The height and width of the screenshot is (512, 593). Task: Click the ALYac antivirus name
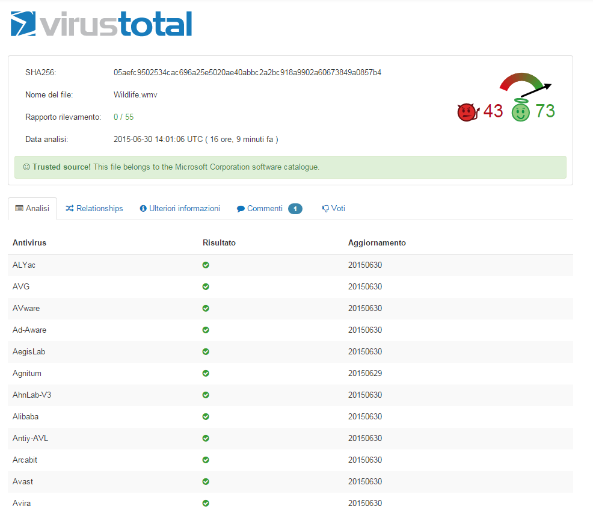[24, 265]
